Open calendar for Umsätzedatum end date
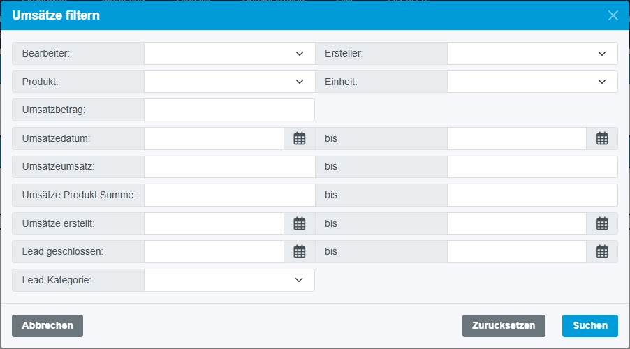The width and height of the screenshot is (630, 349). tap(602, 138)
